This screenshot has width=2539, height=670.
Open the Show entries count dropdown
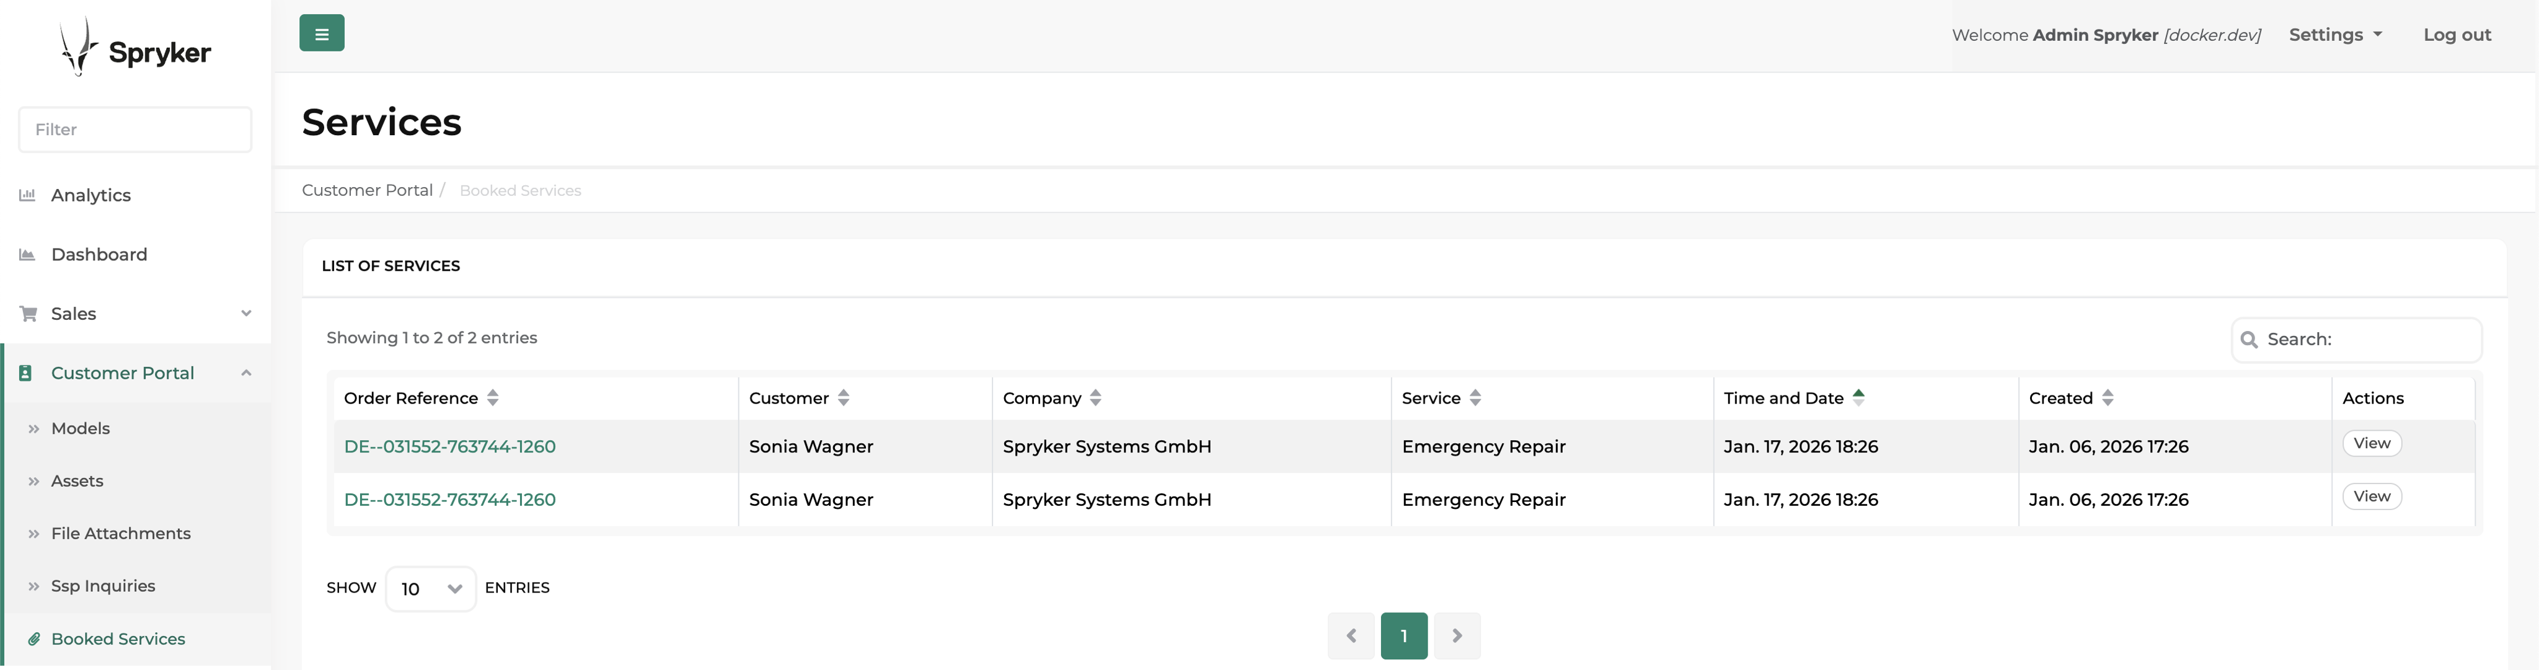click(431, 588)
